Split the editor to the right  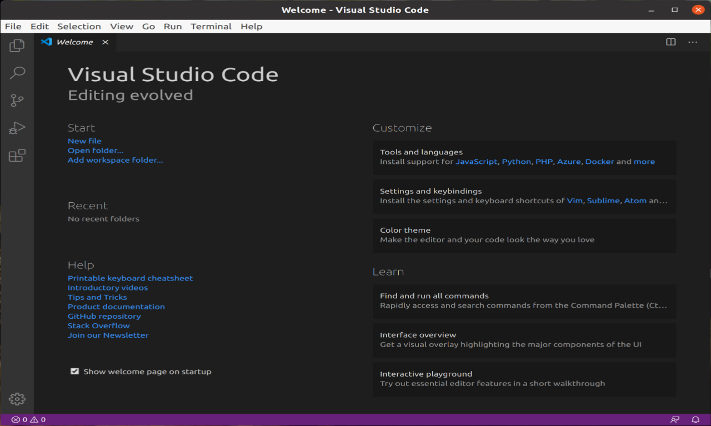671,42
